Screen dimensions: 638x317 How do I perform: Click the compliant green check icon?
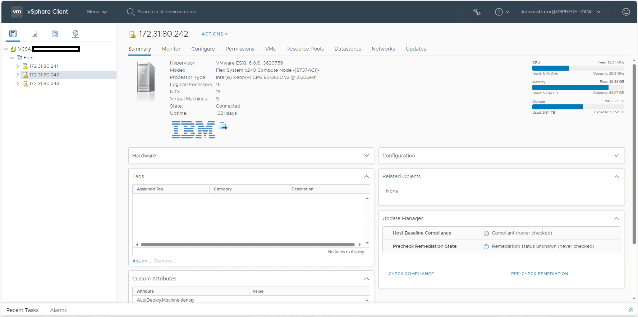point(486,233)
